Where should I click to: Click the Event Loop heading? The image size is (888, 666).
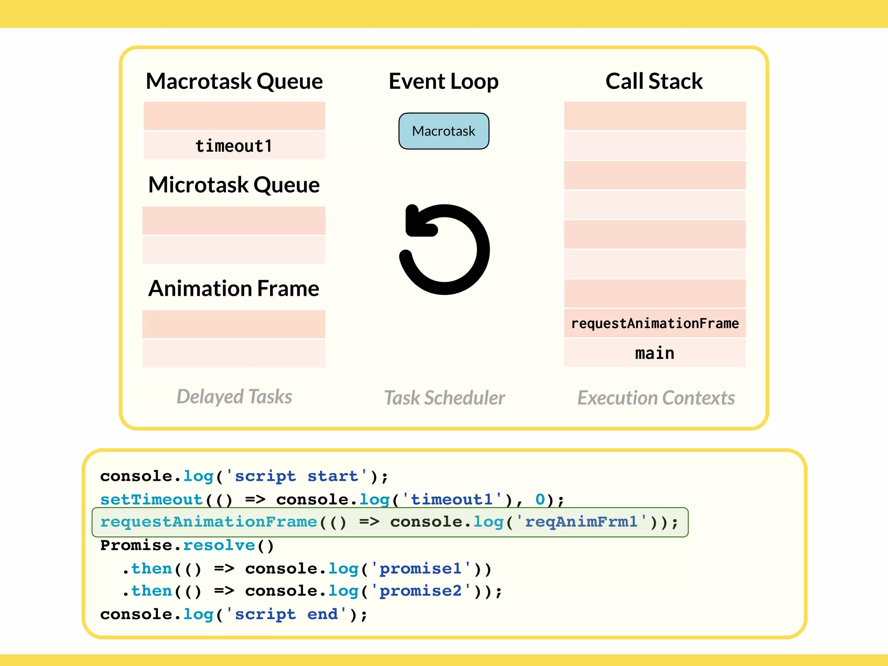pyautogui.click(x=444, y=81)
